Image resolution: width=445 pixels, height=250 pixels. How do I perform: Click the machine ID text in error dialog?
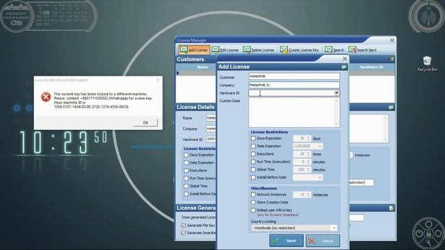(x=91, y=107)
